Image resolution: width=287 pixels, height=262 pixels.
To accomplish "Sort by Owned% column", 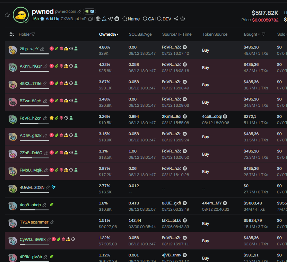I will pos(108,34).
